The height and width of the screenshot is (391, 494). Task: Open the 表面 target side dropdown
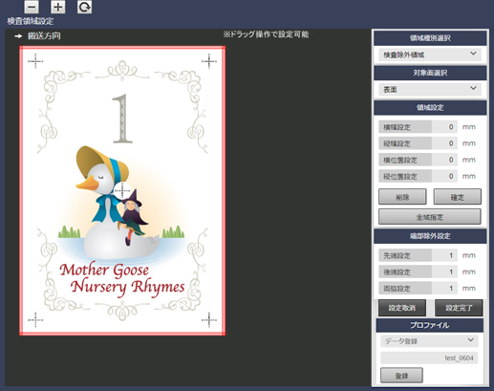pyautogui.click(x=430, y=90)
